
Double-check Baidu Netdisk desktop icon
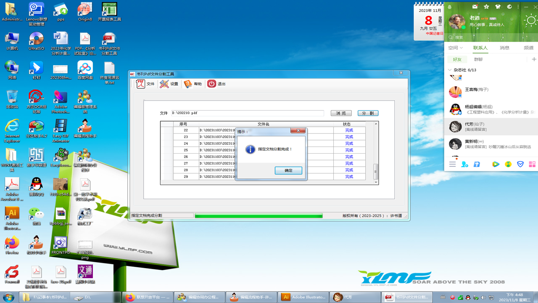[85, 70]
